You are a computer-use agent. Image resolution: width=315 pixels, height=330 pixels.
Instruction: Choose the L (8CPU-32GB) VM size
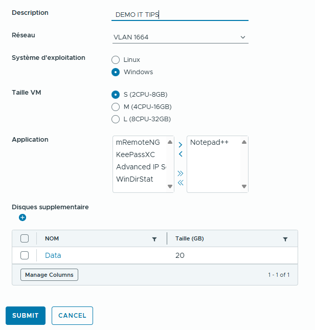click(116, 119)
